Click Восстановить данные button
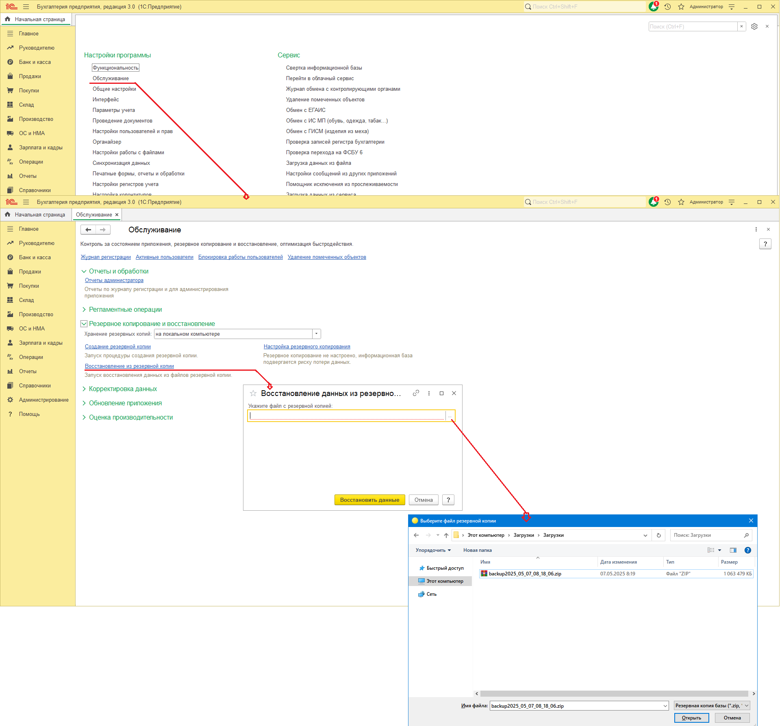This screenshot has width=782, height=726. coord(369,500)
